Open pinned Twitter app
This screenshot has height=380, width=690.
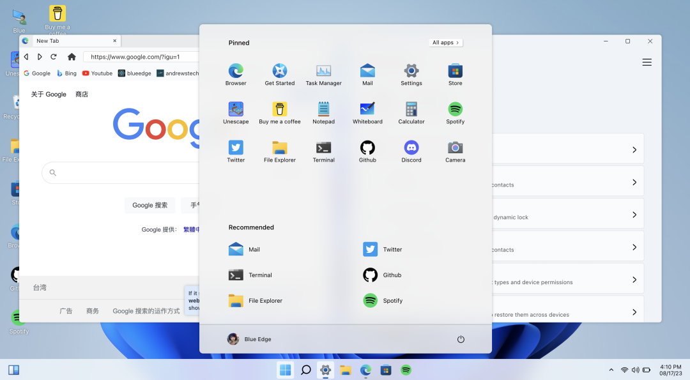[236, 151]
